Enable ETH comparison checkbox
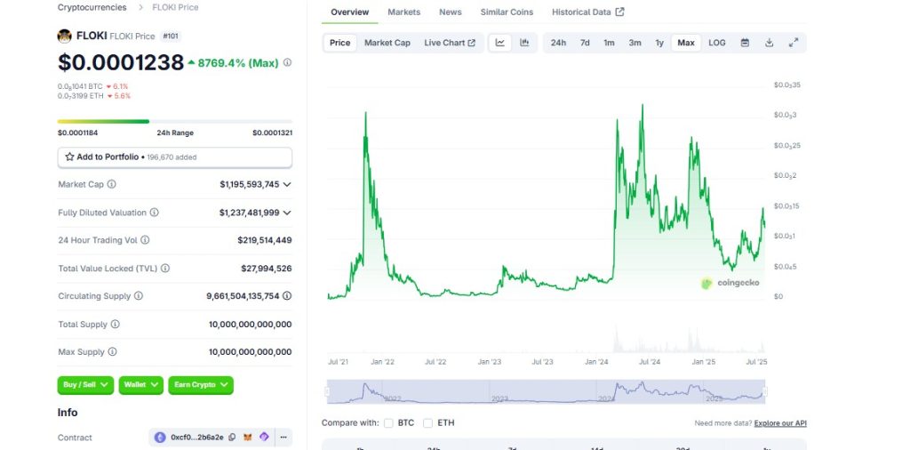The image size is (910, 450). [x=427, y=423]
